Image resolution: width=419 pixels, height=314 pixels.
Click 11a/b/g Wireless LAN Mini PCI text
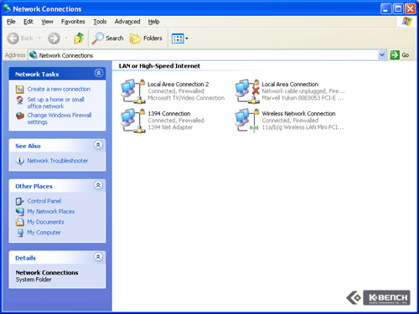pos(303,127)
